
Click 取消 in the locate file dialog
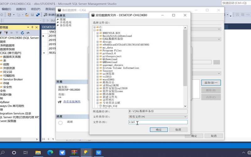178,129
